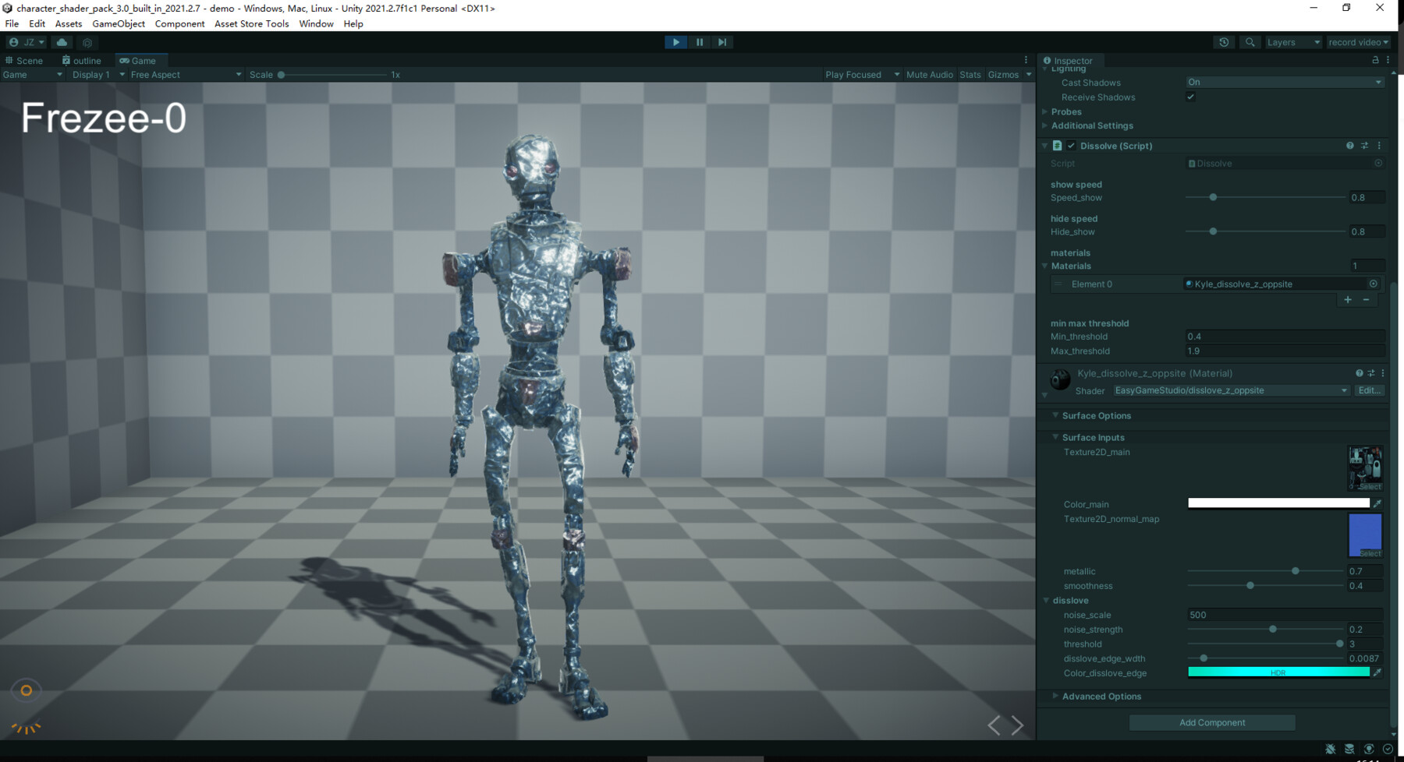Open the search icon near the Layers dropdown
The height and width of the screenshot is (762, 1404).
coord(1250,42)
